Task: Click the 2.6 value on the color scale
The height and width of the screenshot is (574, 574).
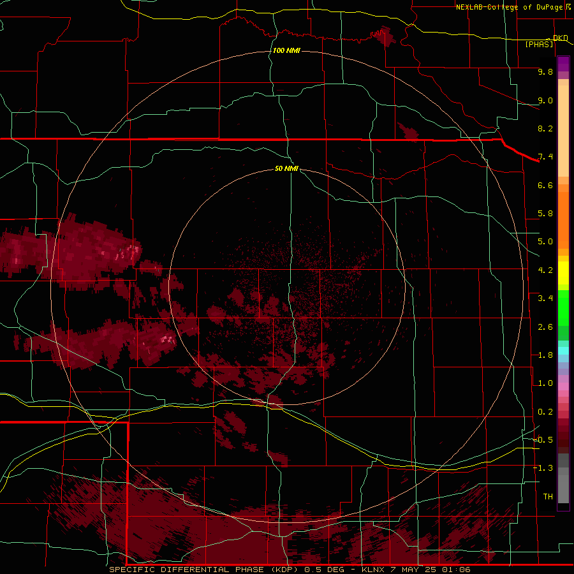Action: [x=545, y=327]
